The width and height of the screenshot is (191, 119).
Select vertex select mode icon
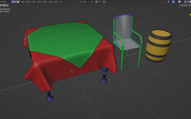click(13, 2)
